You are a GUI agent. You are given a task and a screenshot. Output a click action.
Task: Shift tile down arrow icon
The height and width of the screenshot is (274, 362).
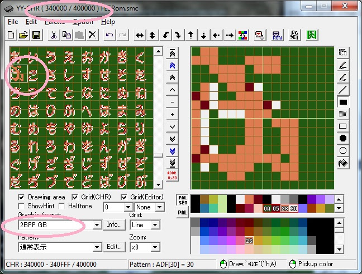203,35
